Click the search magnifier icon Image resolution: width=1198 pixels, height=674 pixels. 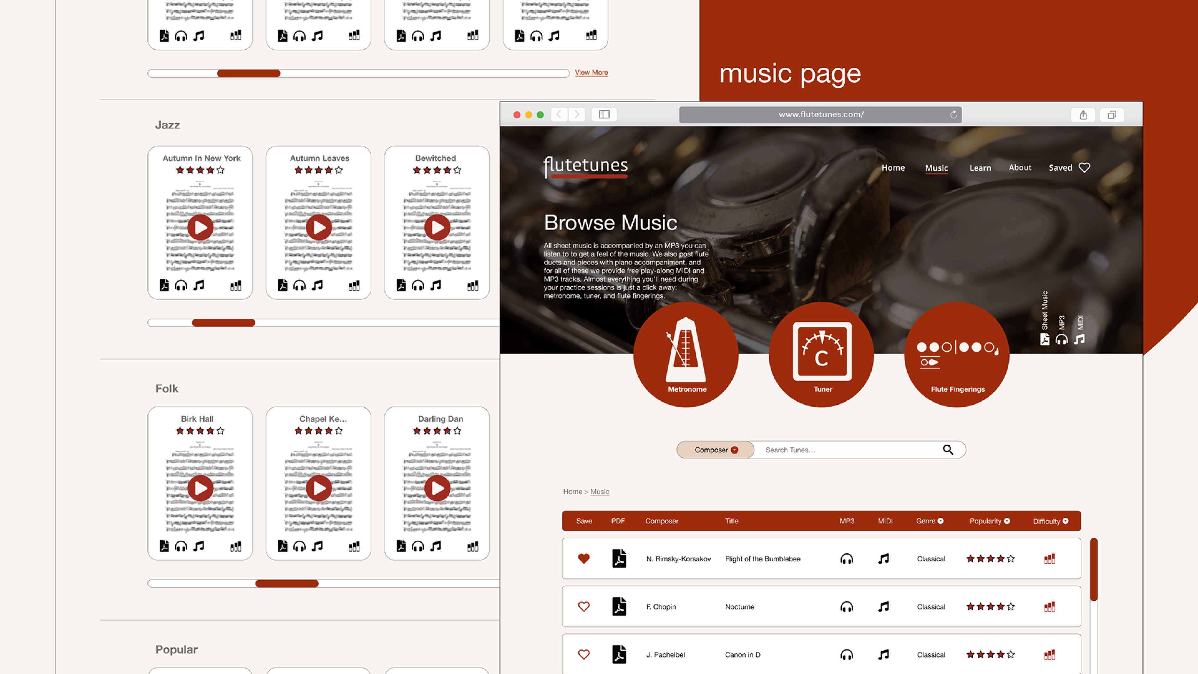948,449
